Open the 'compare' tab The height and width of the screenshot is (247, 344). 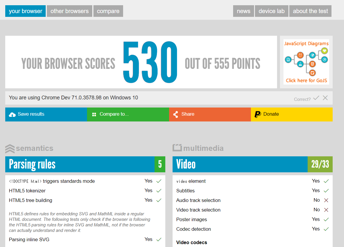pos(108,11)
